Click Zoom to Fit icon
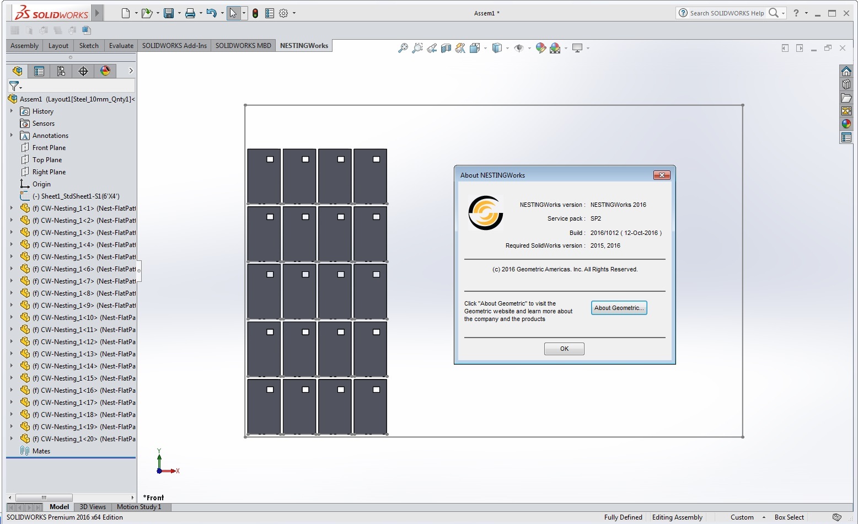Screen dimensions: 858x524 [403, 48]
